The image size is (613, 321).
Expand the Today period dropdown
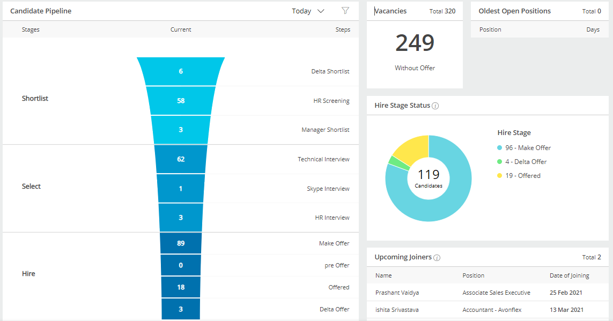click(x=308, y=11)
